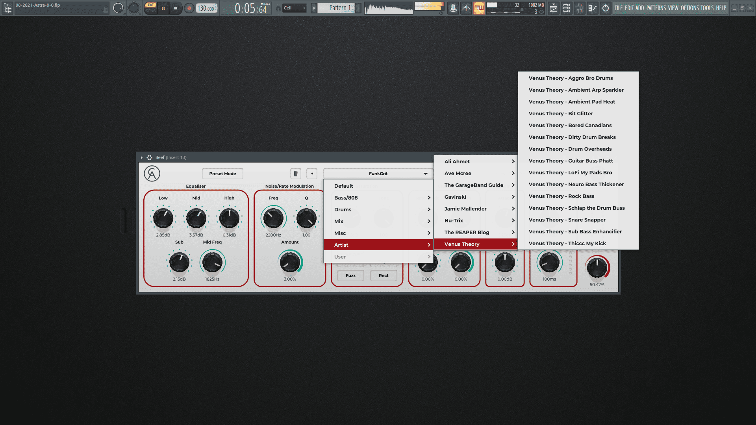Expand the Drums preset submenu
Viewport: 756px width, 425px height.
pyautogui.click(x=378, y=209)
